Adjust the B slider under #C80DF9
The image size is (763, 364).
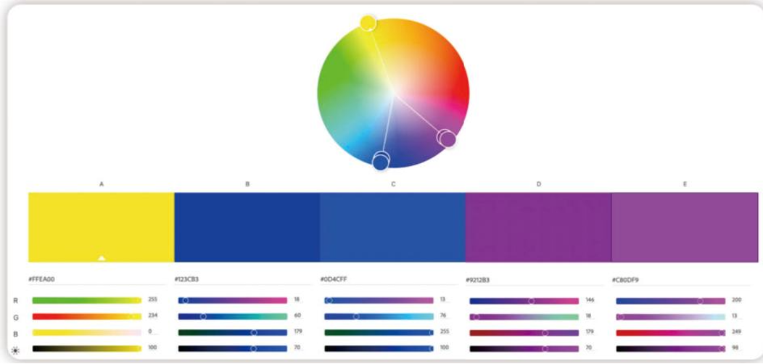point(671,333)
